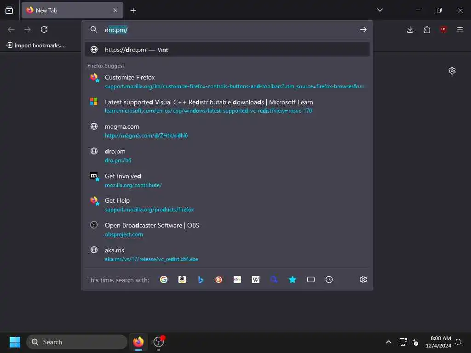Viewport: 471px width, 353px height.
Task: Personalize New Tab with gear icon
Action: (x=452, y=71)
